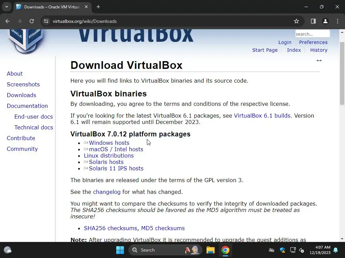
Task: Click the muted volume tray icon
Action: point(302,250)
